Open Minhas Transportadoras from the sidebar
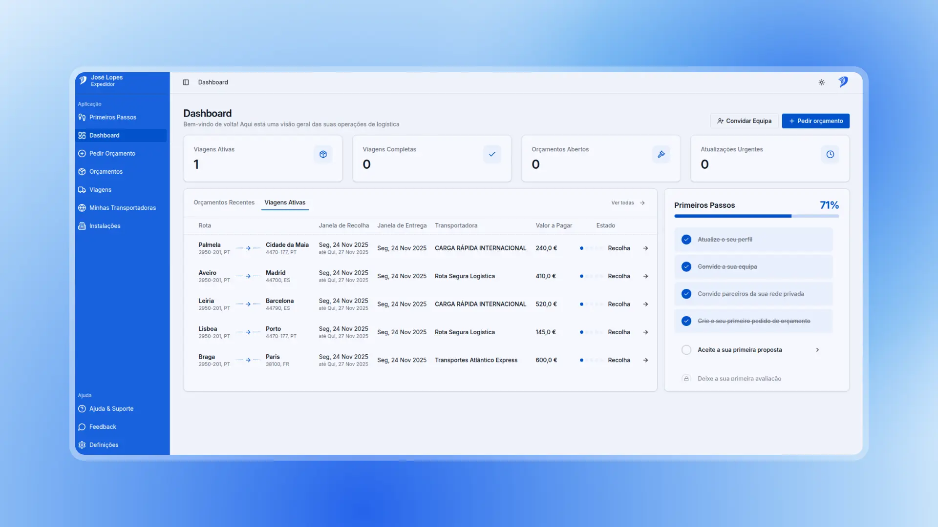The height and width of the screenshot is (527, 938). click(x=122, y=208)
